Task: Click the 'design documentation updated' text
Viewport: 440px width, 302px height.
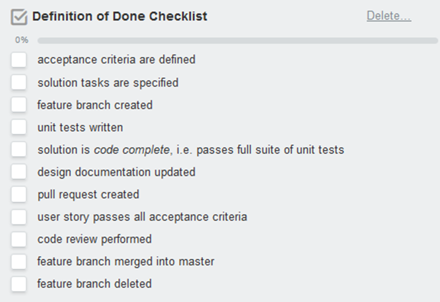Action: 116,172
